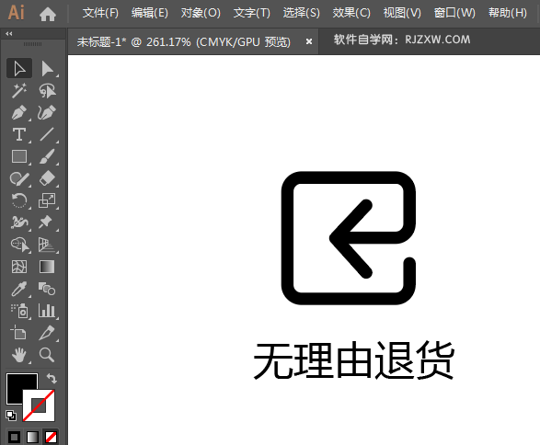Viewport: 540px width, 445px height.
Task: Click the Home icon
Action: click(48, 14)
